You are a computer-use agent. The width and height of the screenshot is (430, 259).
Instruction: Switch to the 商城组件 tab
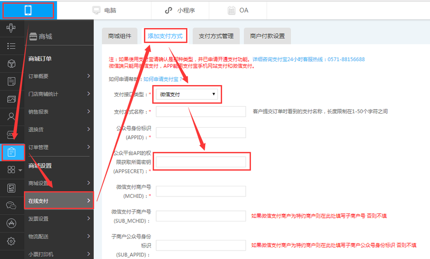(120, 36)
